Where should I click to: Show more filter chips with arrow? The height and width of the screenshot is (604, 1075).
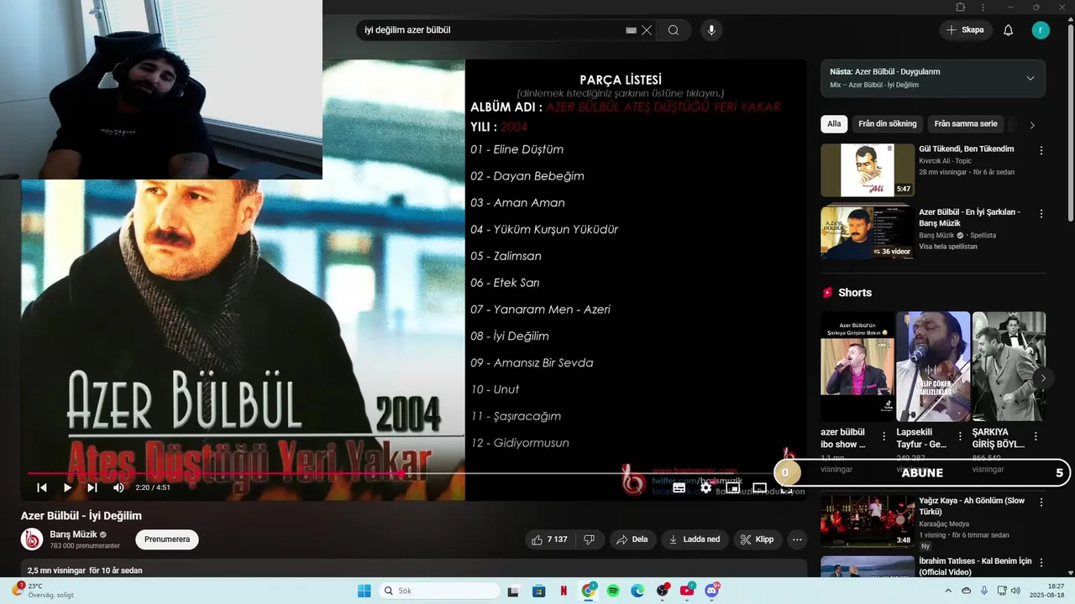click(1032, 125)
